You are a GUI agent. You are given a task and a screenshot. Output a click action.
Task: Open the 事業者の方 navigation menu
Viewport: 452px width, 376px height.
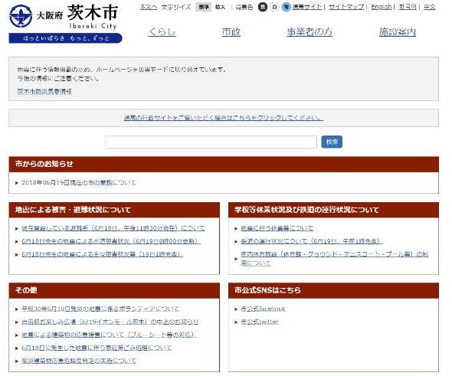click(310, 31)
